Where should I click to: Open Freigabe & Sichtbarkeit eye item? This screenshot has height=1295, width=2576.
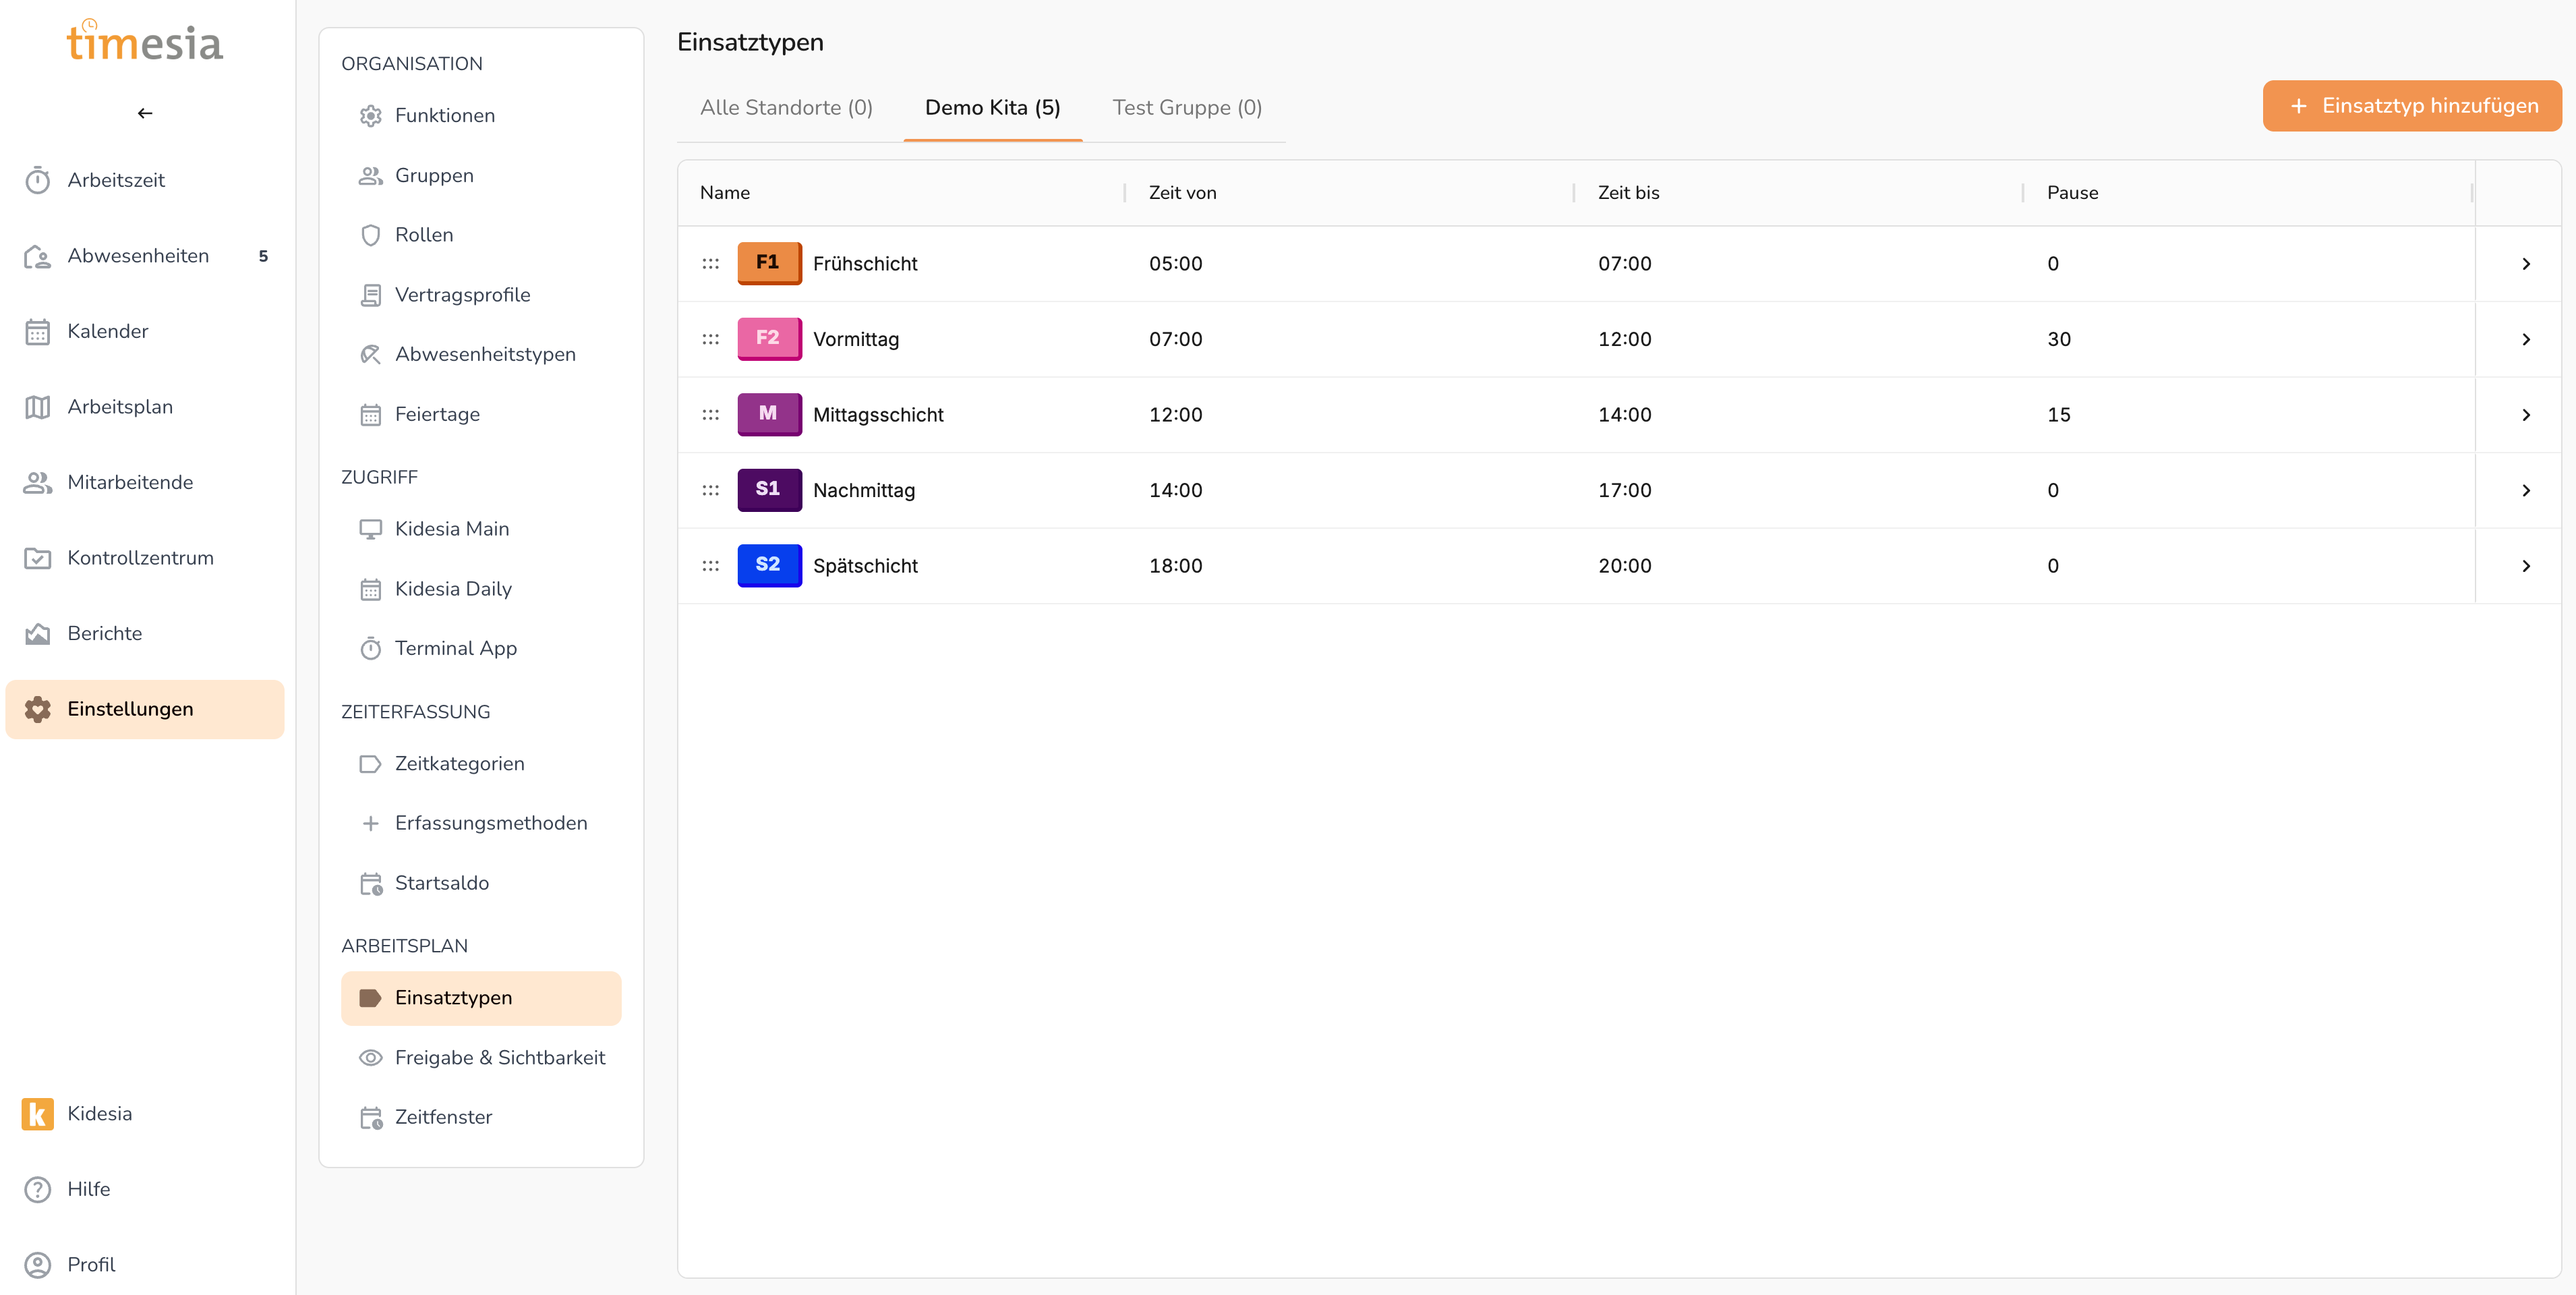[499, 1057]
